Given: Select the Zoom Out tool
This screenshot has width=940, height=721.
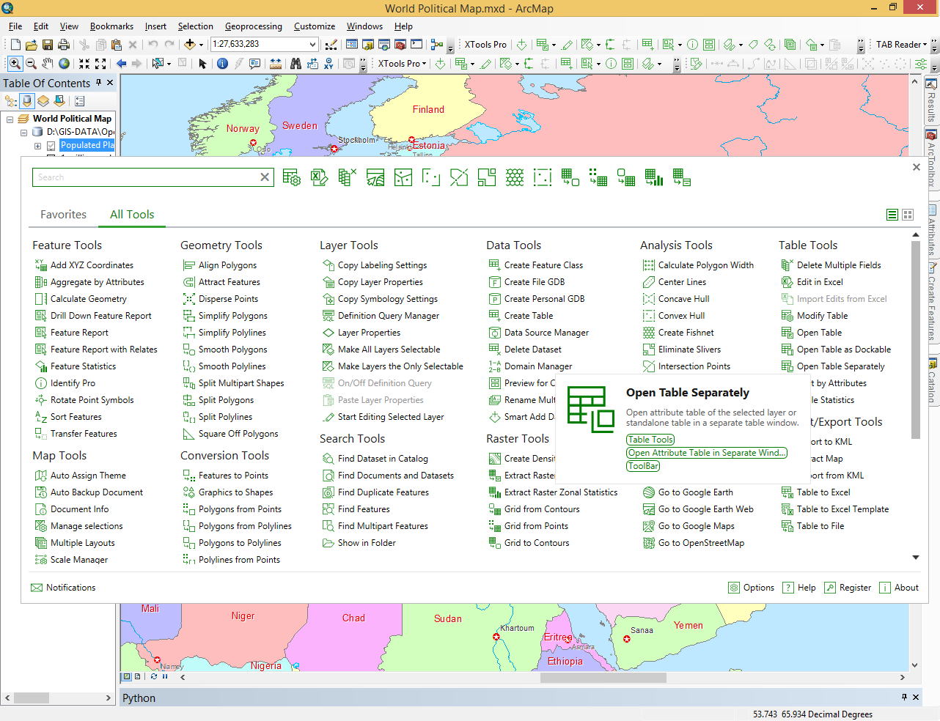Looking at the screenshot, I should pos(31,64).
